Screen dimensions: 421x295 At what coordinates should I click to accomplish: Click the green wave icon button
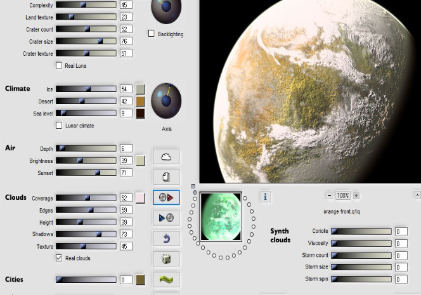[x=166, y=279]
